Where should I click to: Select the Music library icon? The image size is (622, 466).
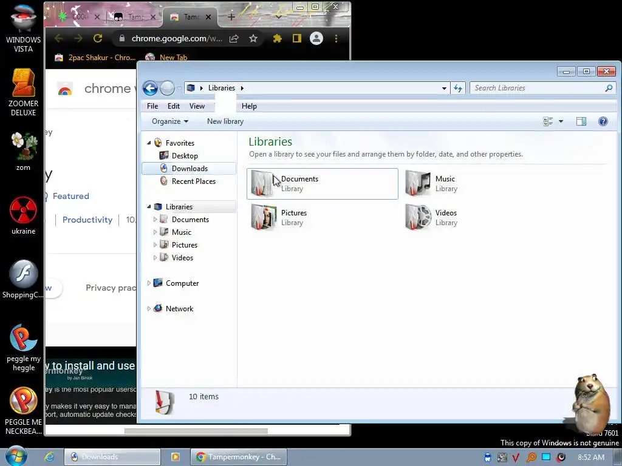coord(418,183)
